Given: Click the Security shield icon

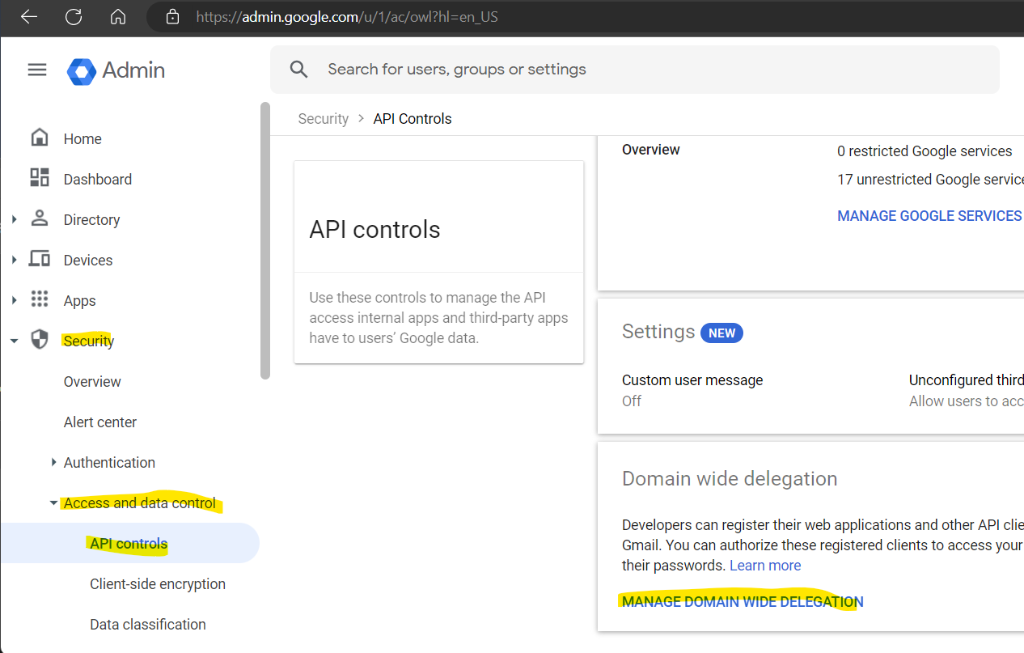Looking at the screenshot, I should click(x=39, y=340).
